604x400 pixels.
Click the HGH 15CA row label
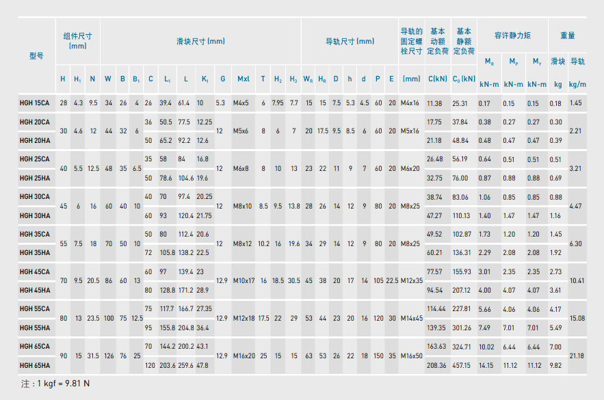point(35,103)
